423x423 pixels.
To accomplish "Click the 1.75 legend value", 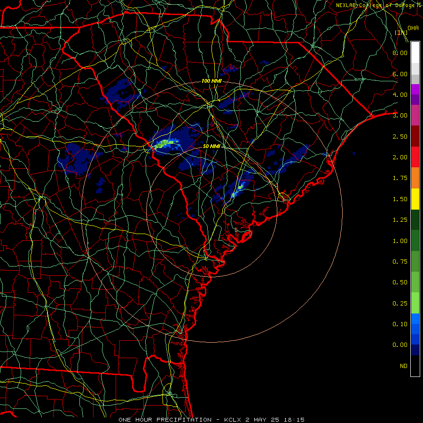I will [400, 178].
